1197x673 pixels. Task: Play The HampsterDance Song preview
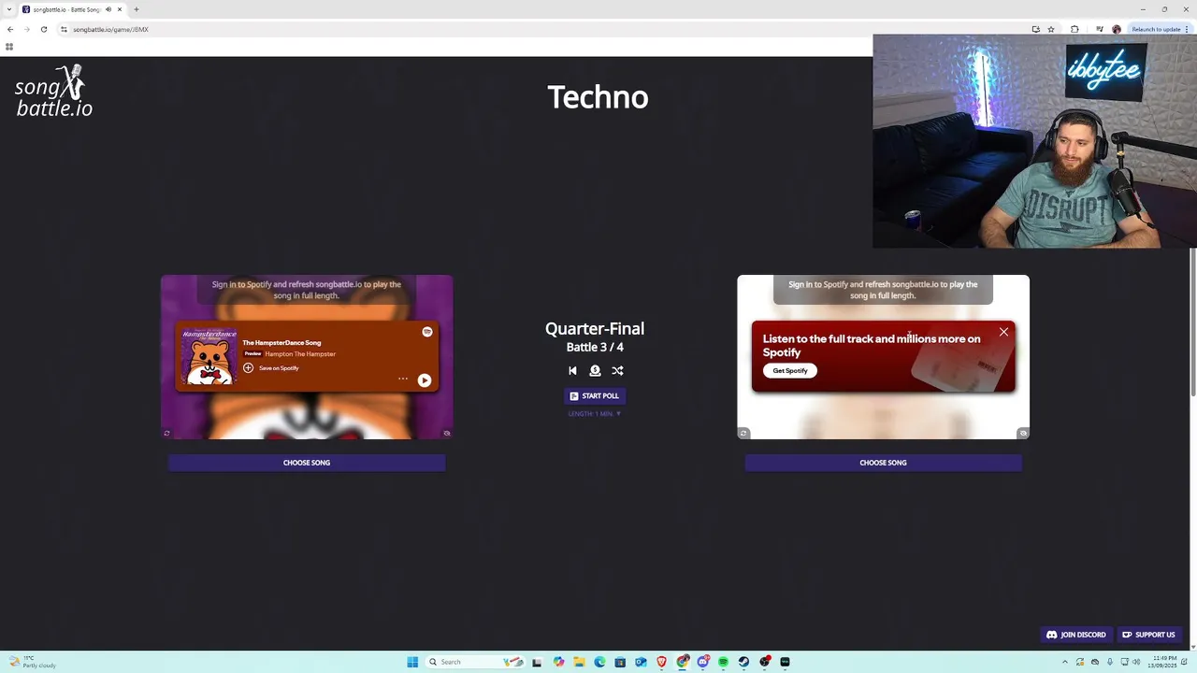(425, 380)
